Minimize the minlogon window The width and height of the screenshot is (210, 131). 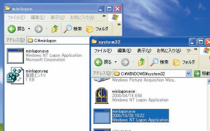(101, 9)
